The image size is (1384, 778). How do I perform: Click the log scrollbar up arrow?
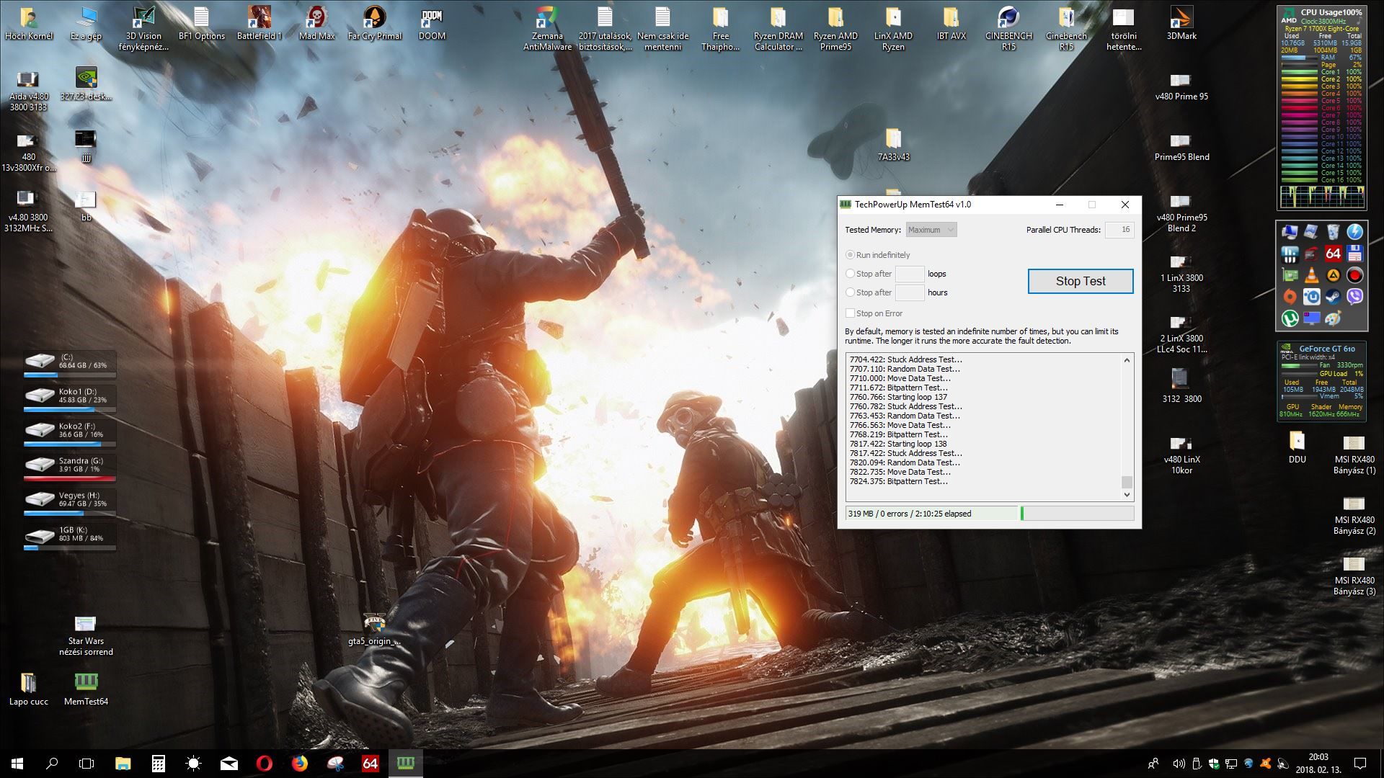(x=1127, y=360)
